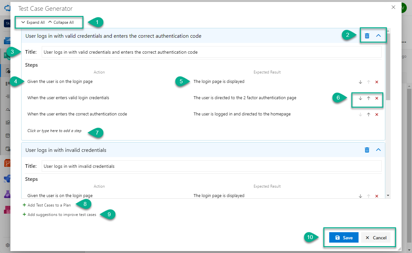Remove the 'login page is displayed' step in first test case

point(377,82)
